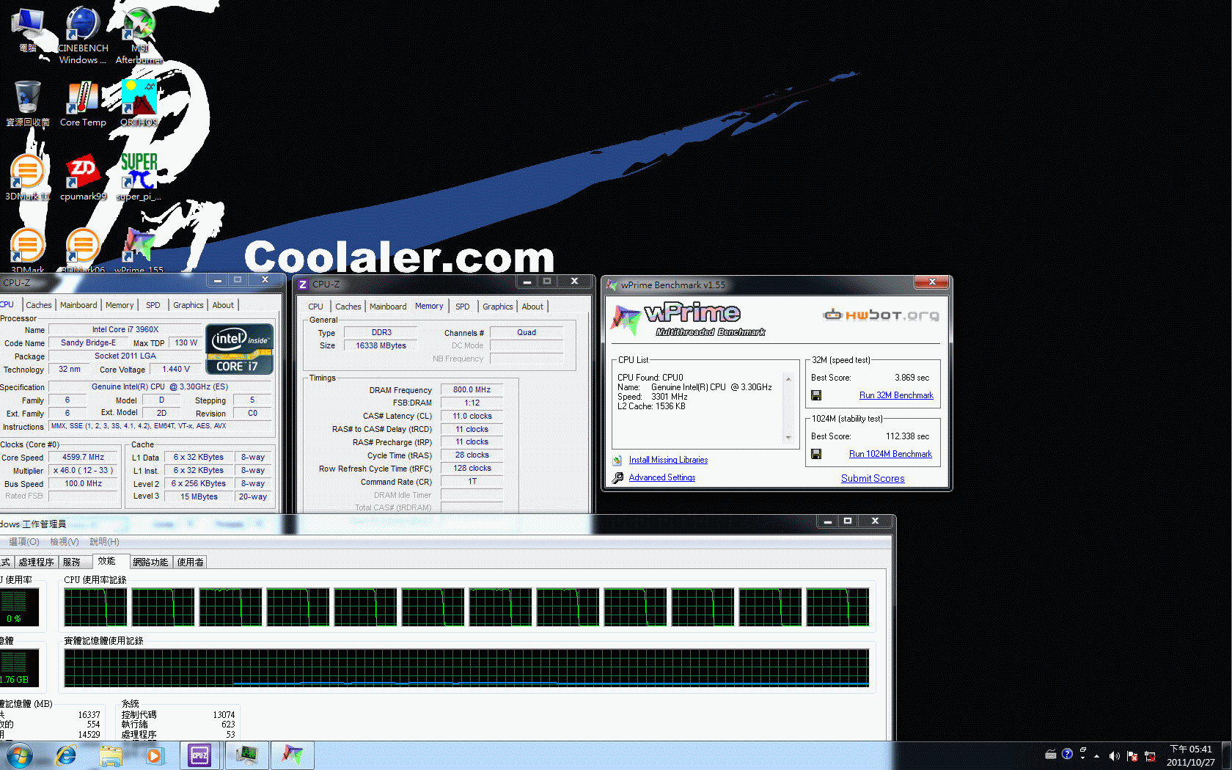The width and height of the screenshot is (1232, 770).
Task: Open the Computer desktop icon
Action: pyautogui.click(x=28, y=29)
